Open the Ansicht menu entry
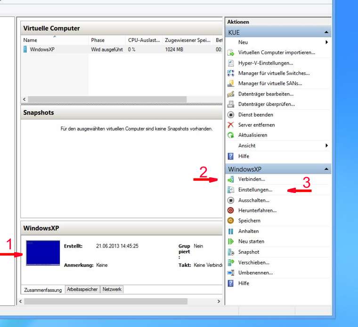 (278, 145)
